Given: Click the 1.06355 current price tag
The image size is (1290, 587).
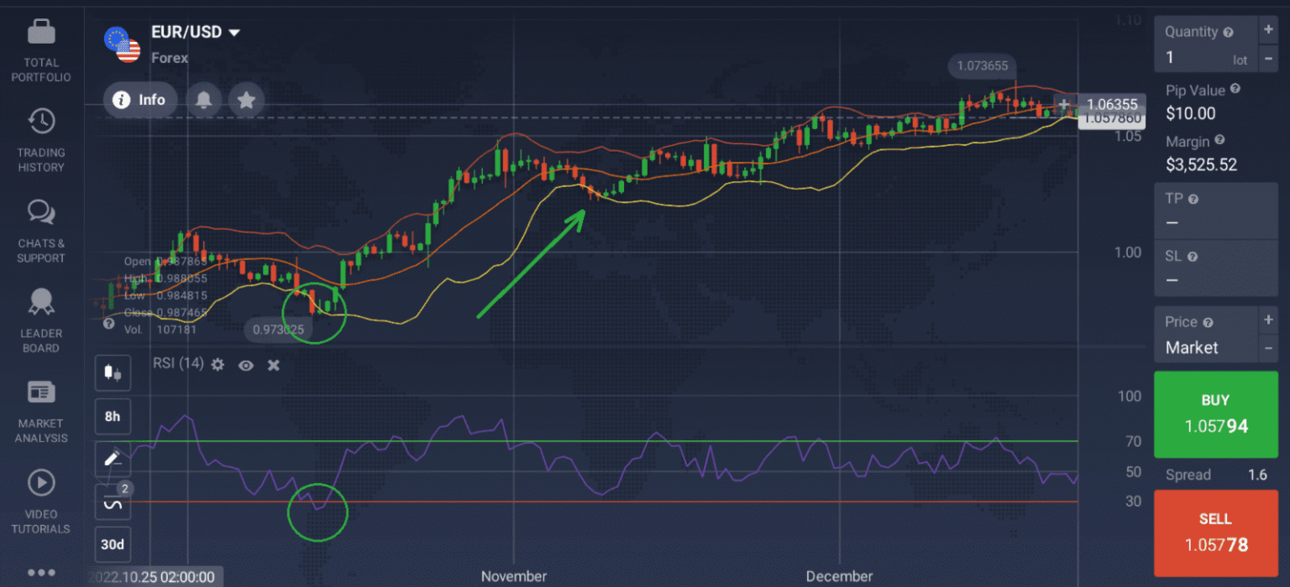Looking at the screenshot, I should pyautogui.click(x=1111, y=105).
